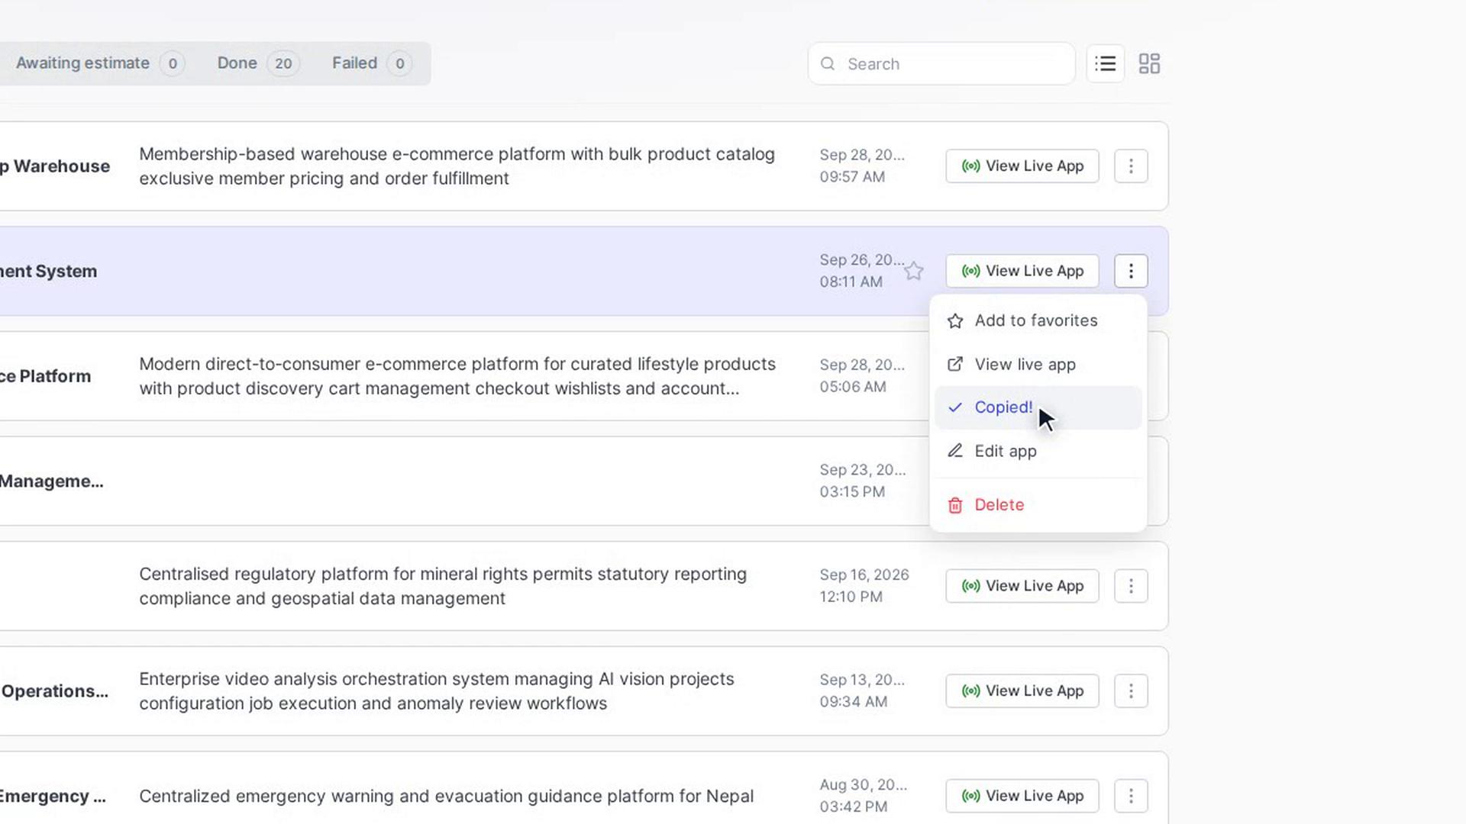Open more options for video analysis row

(1131, 691)
